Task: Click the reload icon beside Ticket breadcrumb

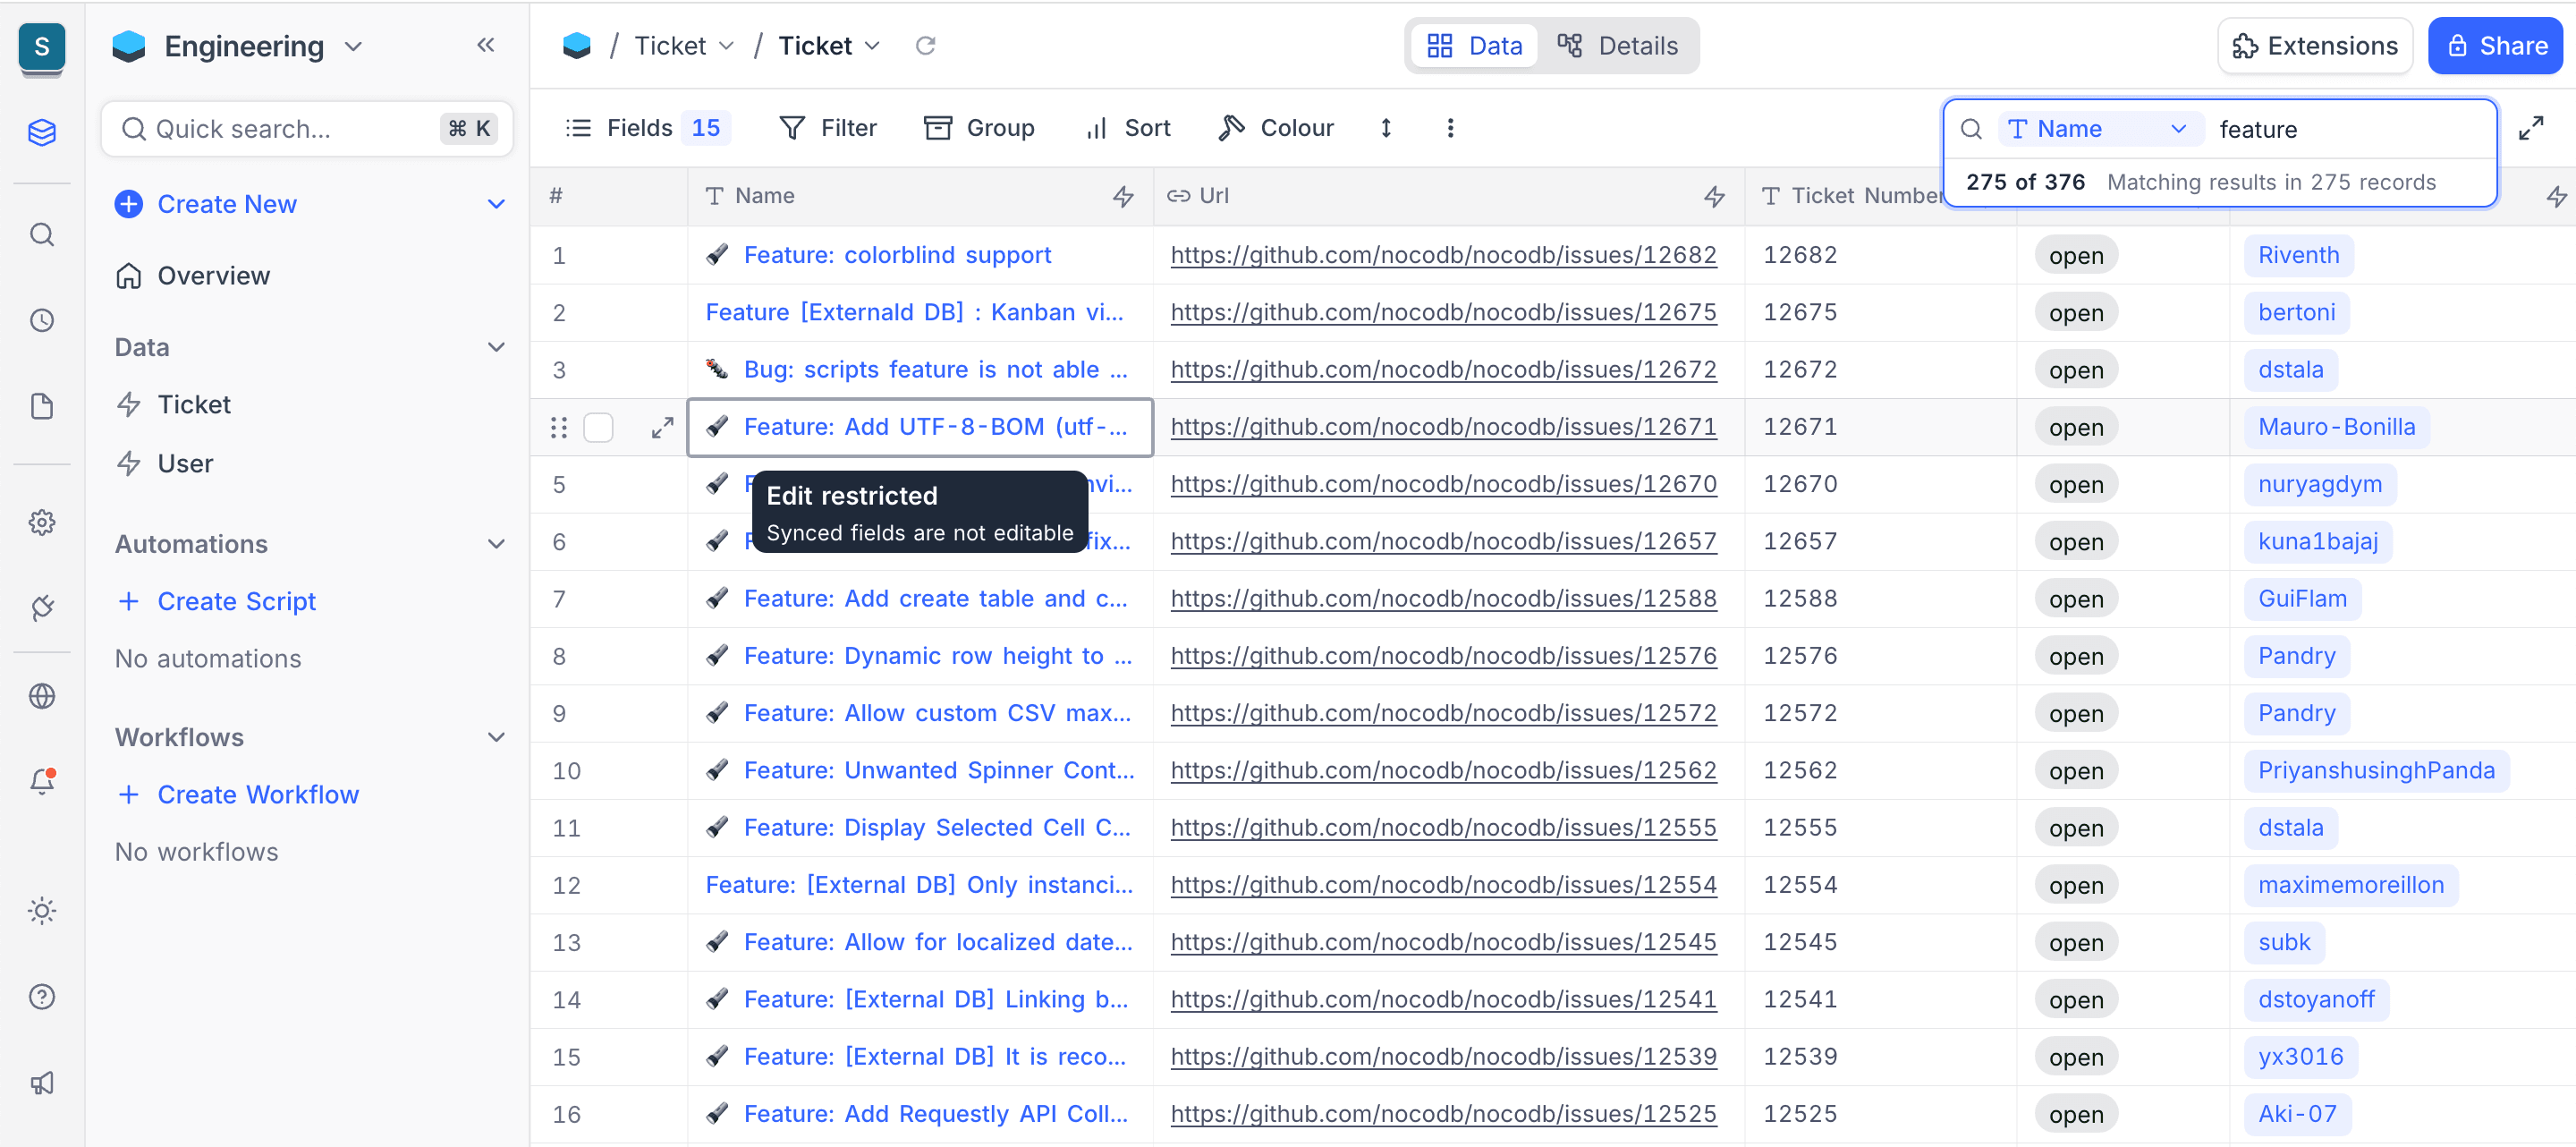Action: coord(925,46)
